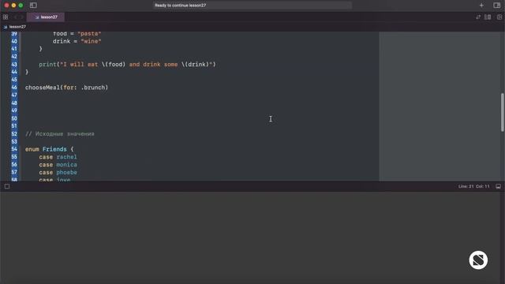Toggle the inspectors panel button

coord(496,6)
